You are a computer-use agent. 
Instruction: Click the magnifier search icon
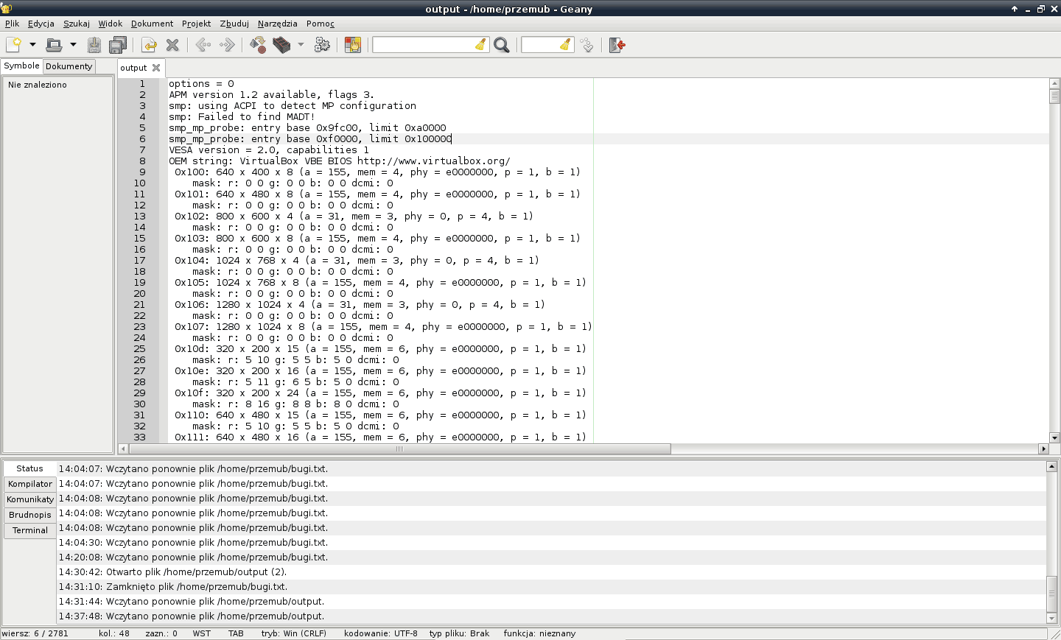pyautogui.click(x=502, y=45)
